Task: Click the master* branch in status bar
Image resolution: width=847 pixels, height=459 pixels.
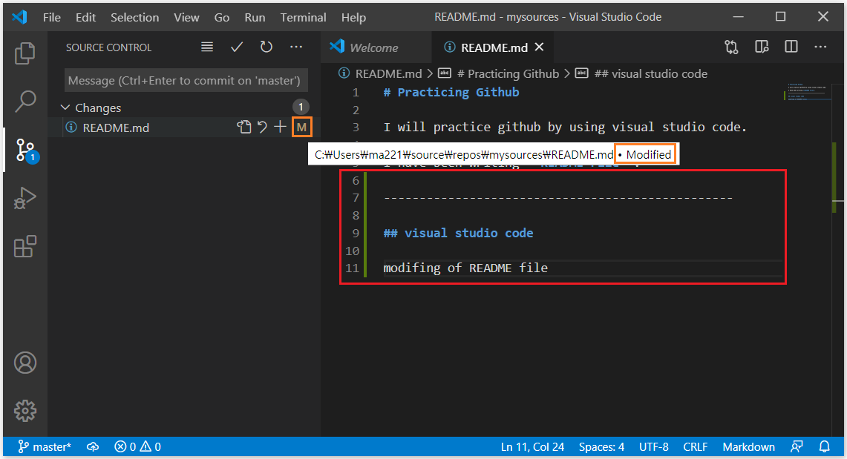Action: [x=45, y=446]
